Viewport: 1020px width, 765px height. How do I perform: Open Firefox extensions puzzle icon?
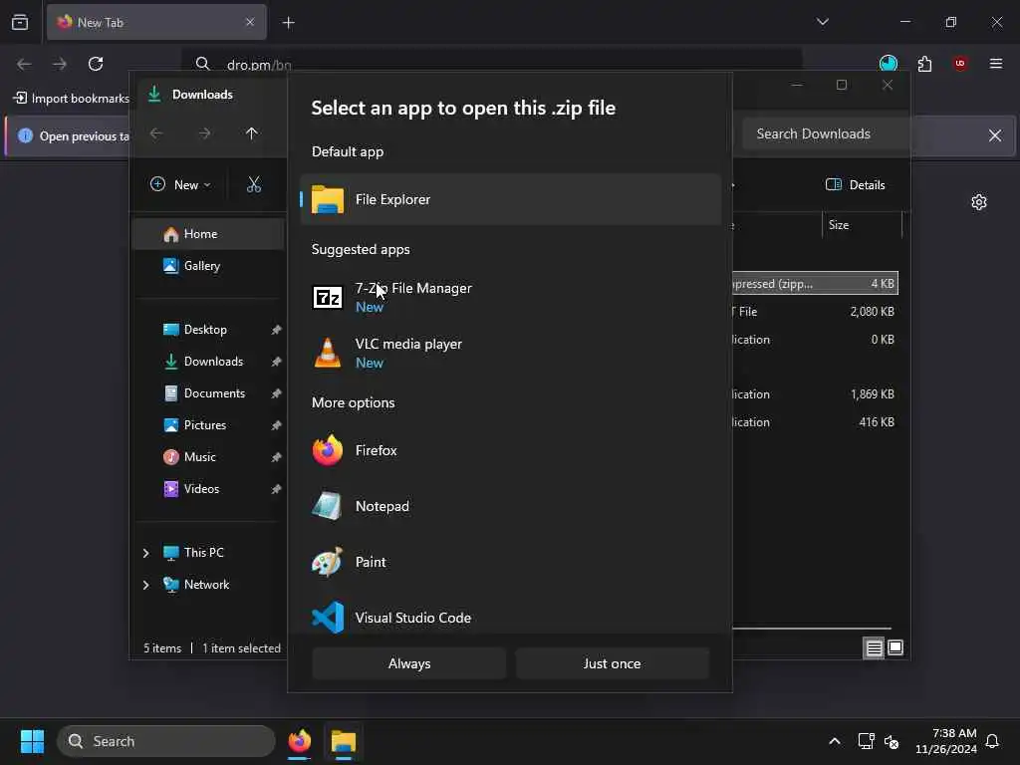[924, 64]
